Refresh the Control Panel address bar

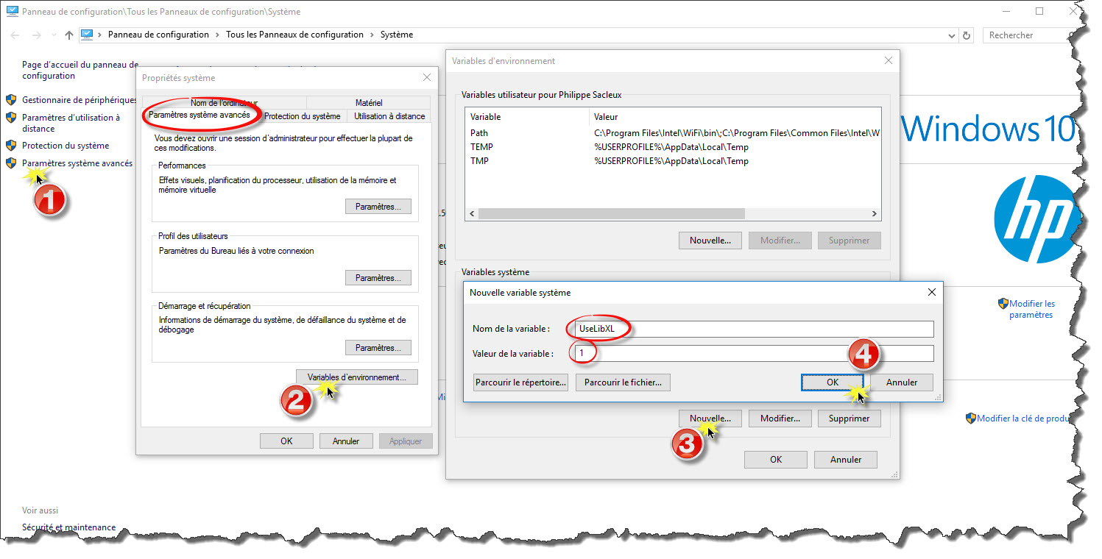967,35
